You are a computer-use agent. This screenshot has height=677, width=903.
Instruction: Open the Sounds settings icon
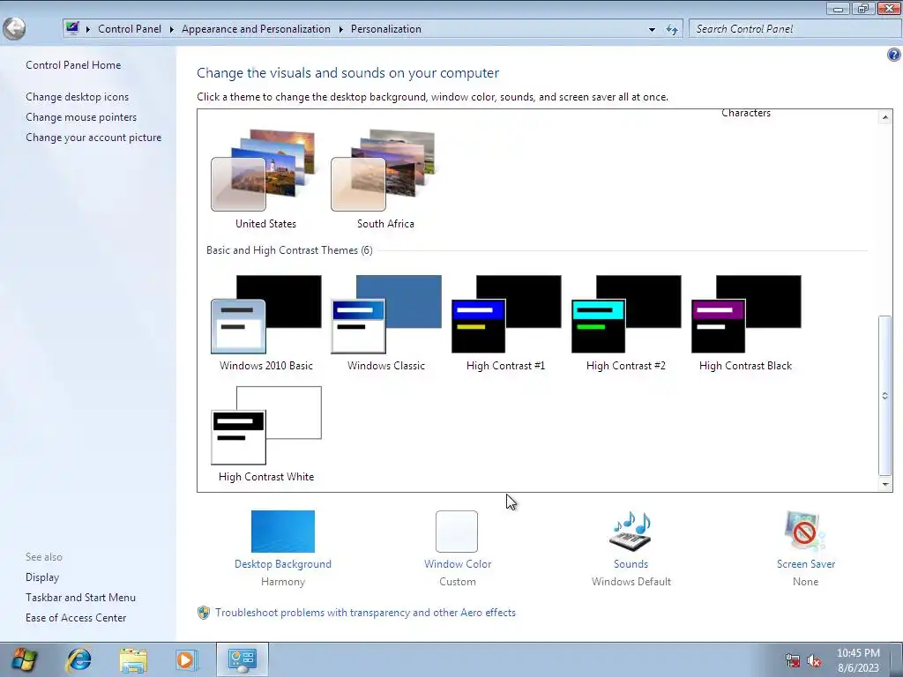[631, 532]
